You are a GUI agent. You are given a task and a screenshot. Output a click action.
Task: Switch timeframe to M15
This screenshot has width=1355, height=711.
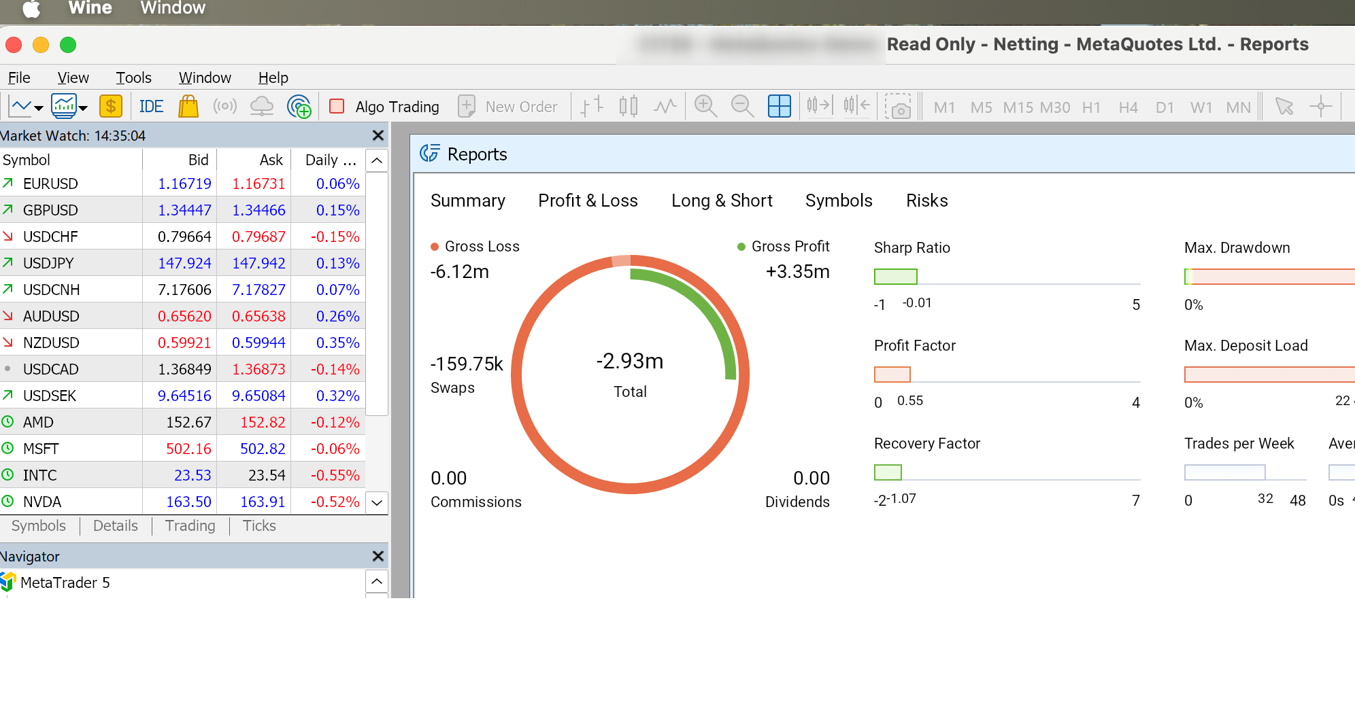1018,107
